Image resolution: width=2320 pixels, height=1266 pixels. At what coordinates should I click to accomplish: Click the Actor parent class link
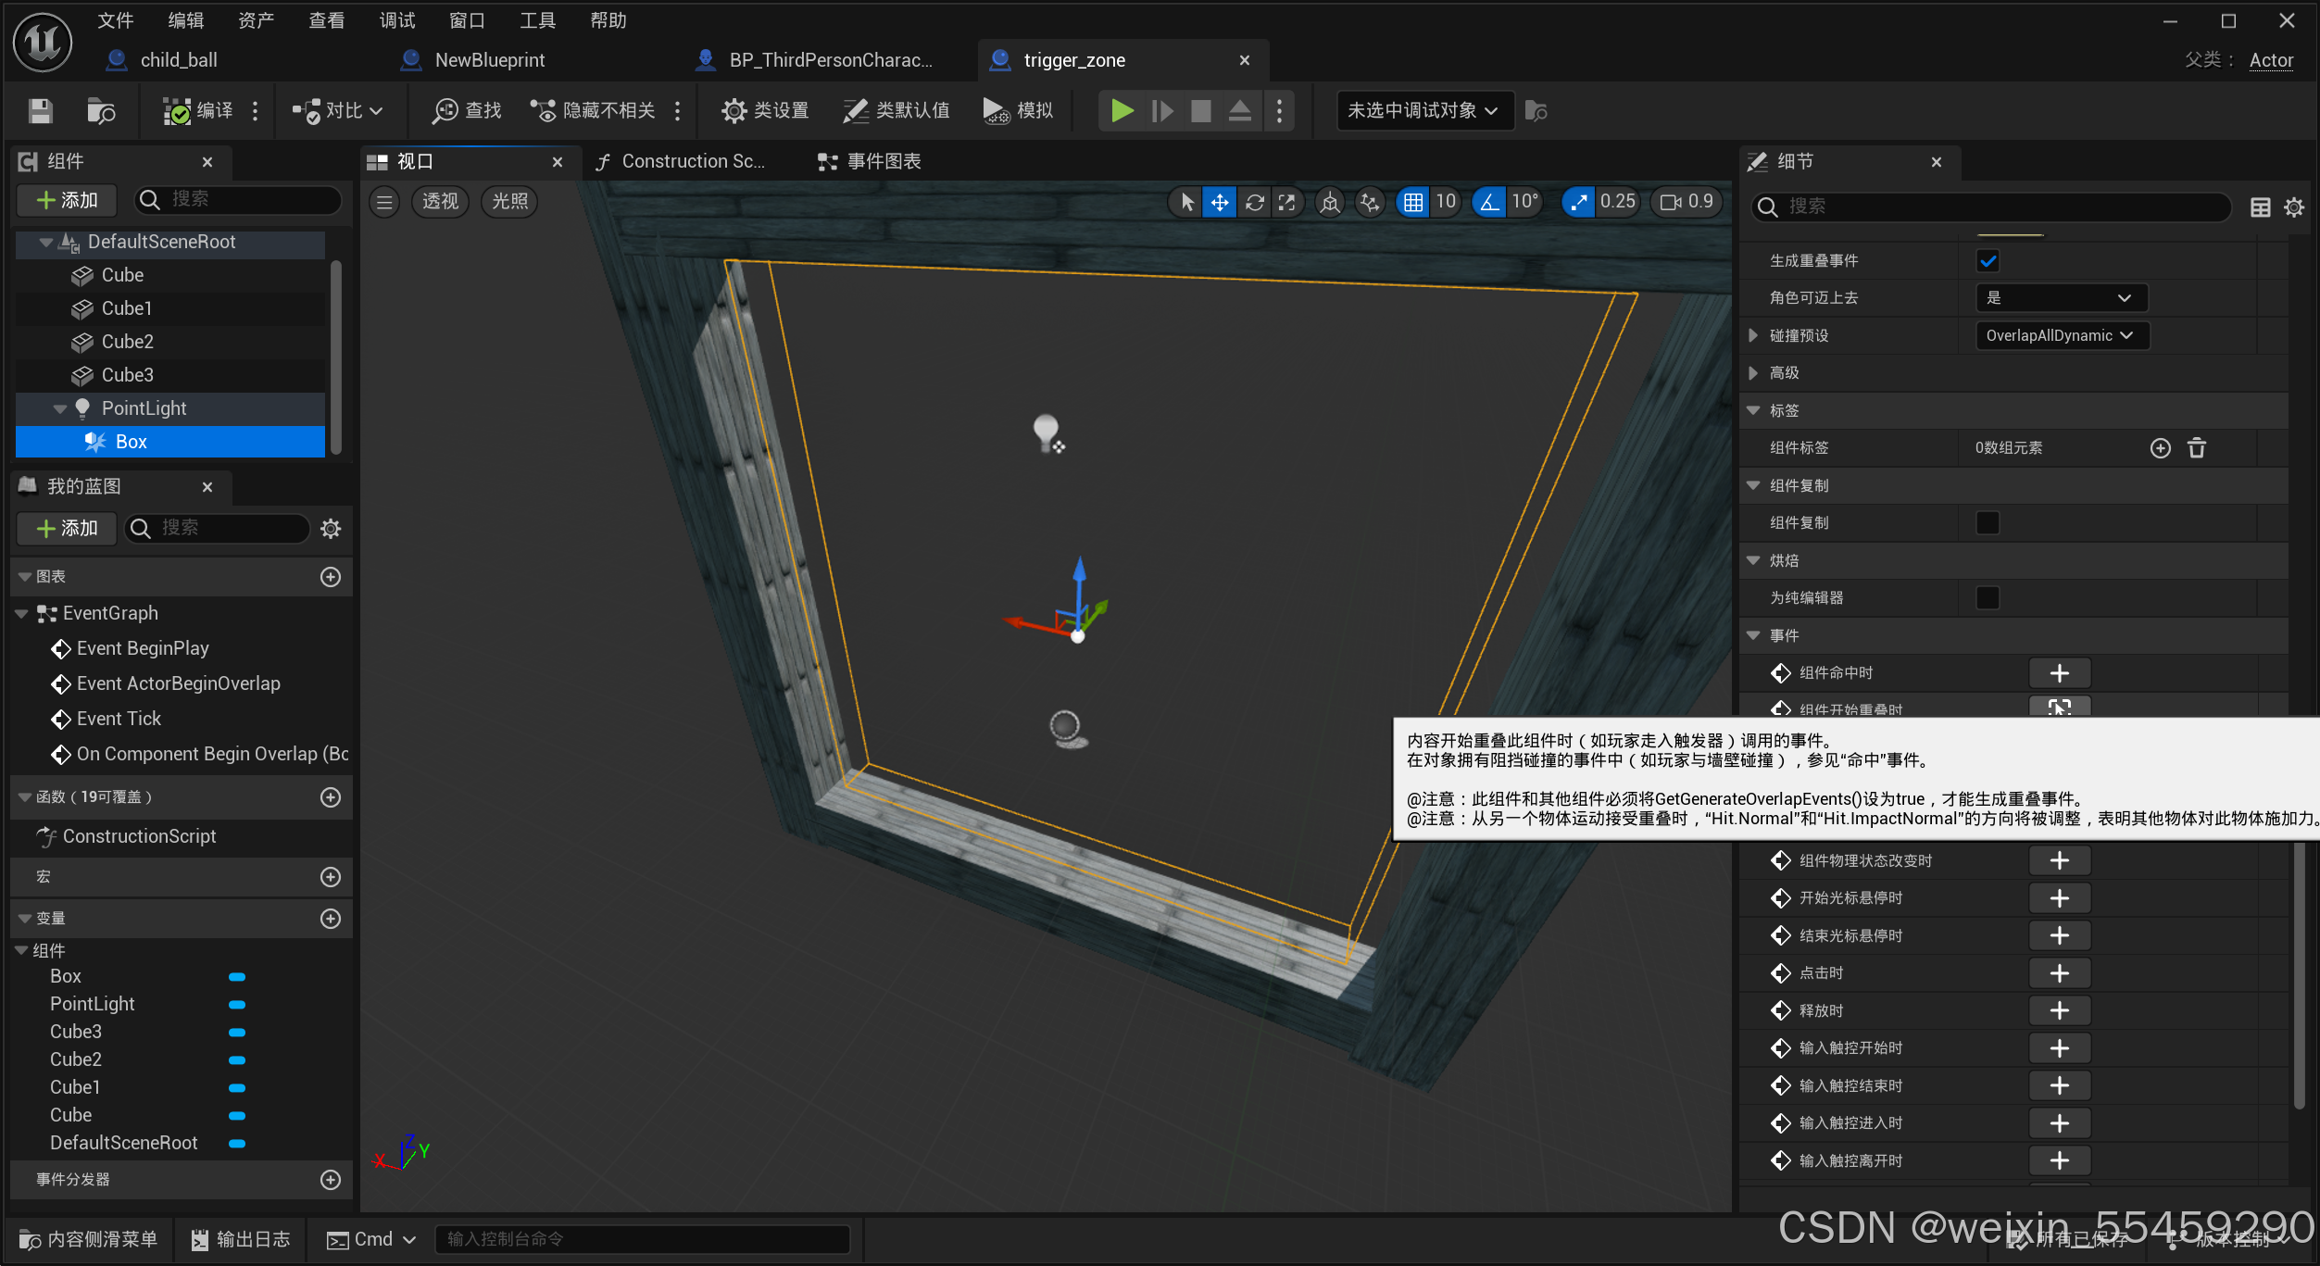2271,60
